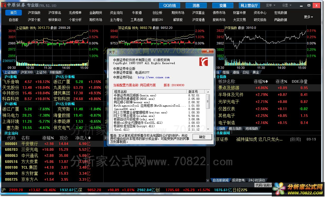The image size is (325, 197).
Task: Open 投资参考 tab
Action: pyautogui.click(x=238, y=180)
